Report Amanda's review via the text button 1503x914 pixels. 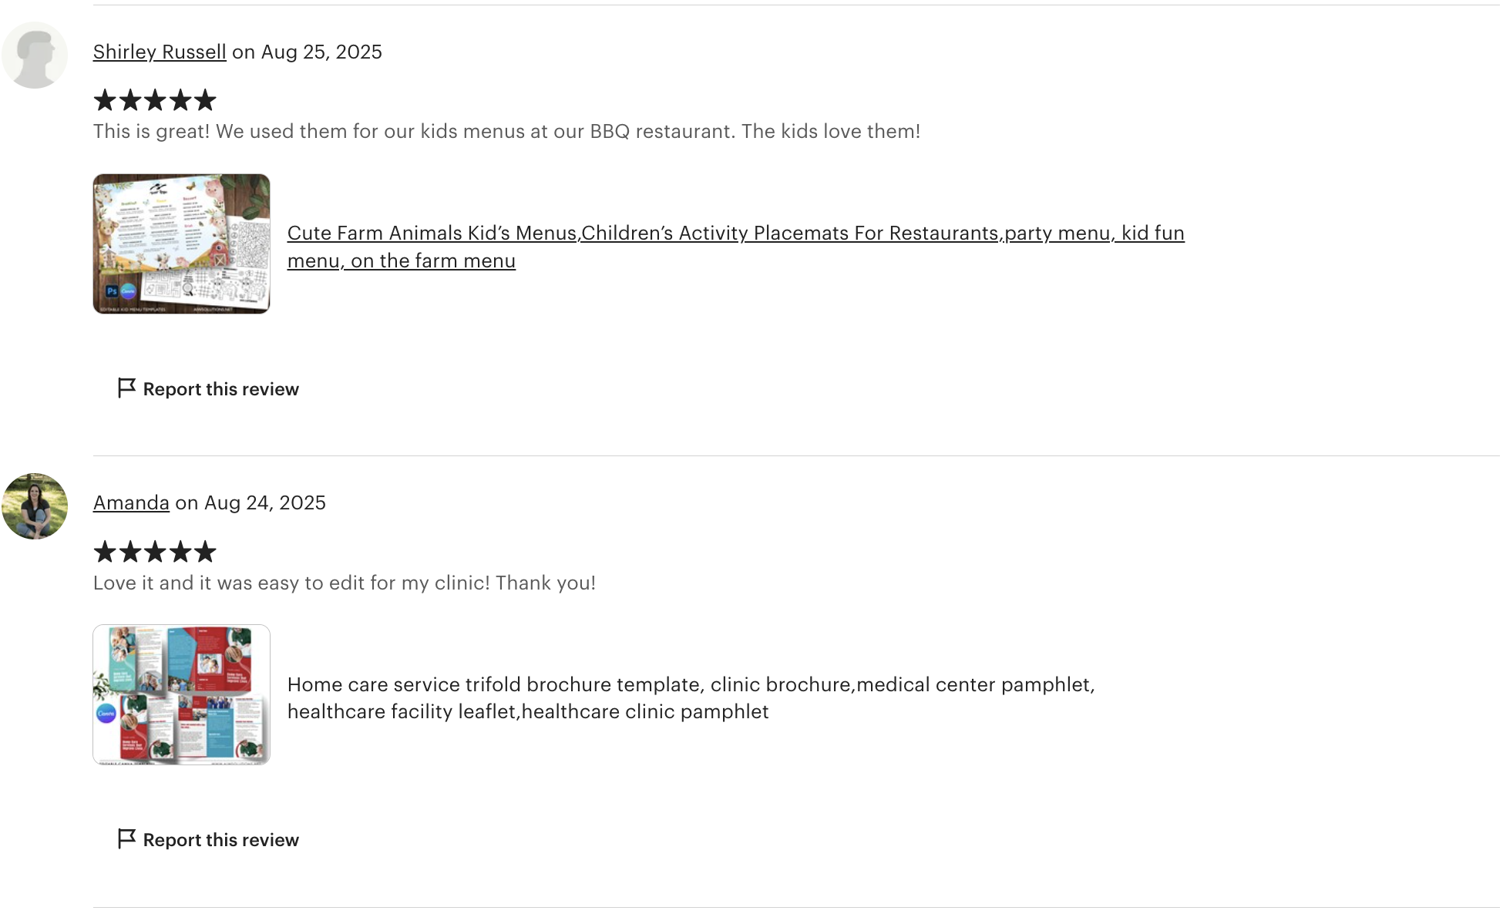pyautogui.click(x=221, y=840)
